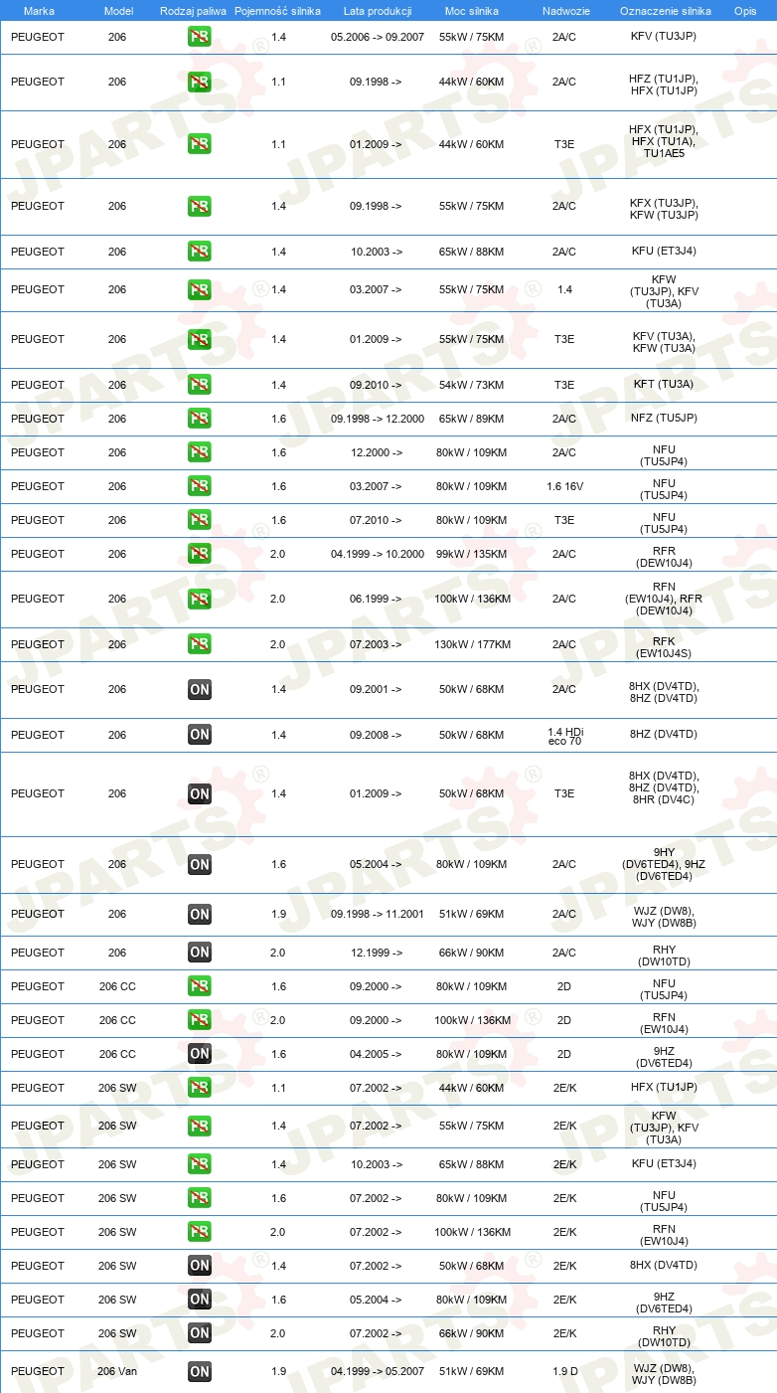The image size is (777, 1393).
Task: Click the PB icon in the 206 SW 1.1 row
Action: coord(200,1088)
